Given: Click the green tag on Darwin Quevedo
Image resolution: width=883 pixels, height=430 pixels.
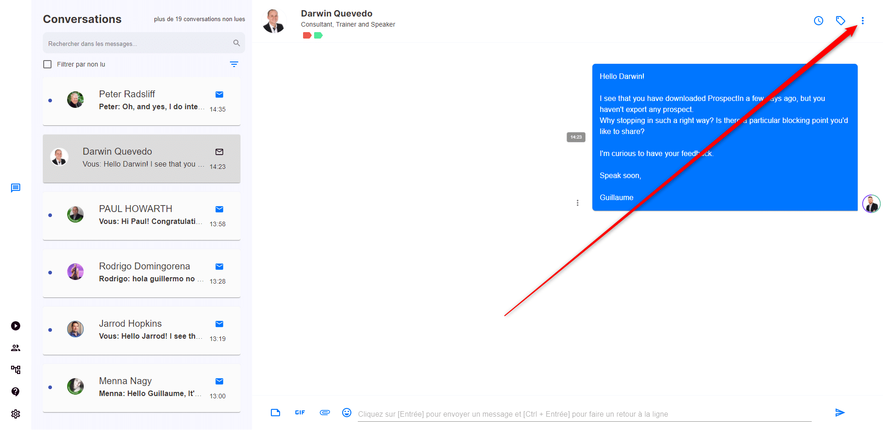Looking at the screenshot, I should click(318, 35).
